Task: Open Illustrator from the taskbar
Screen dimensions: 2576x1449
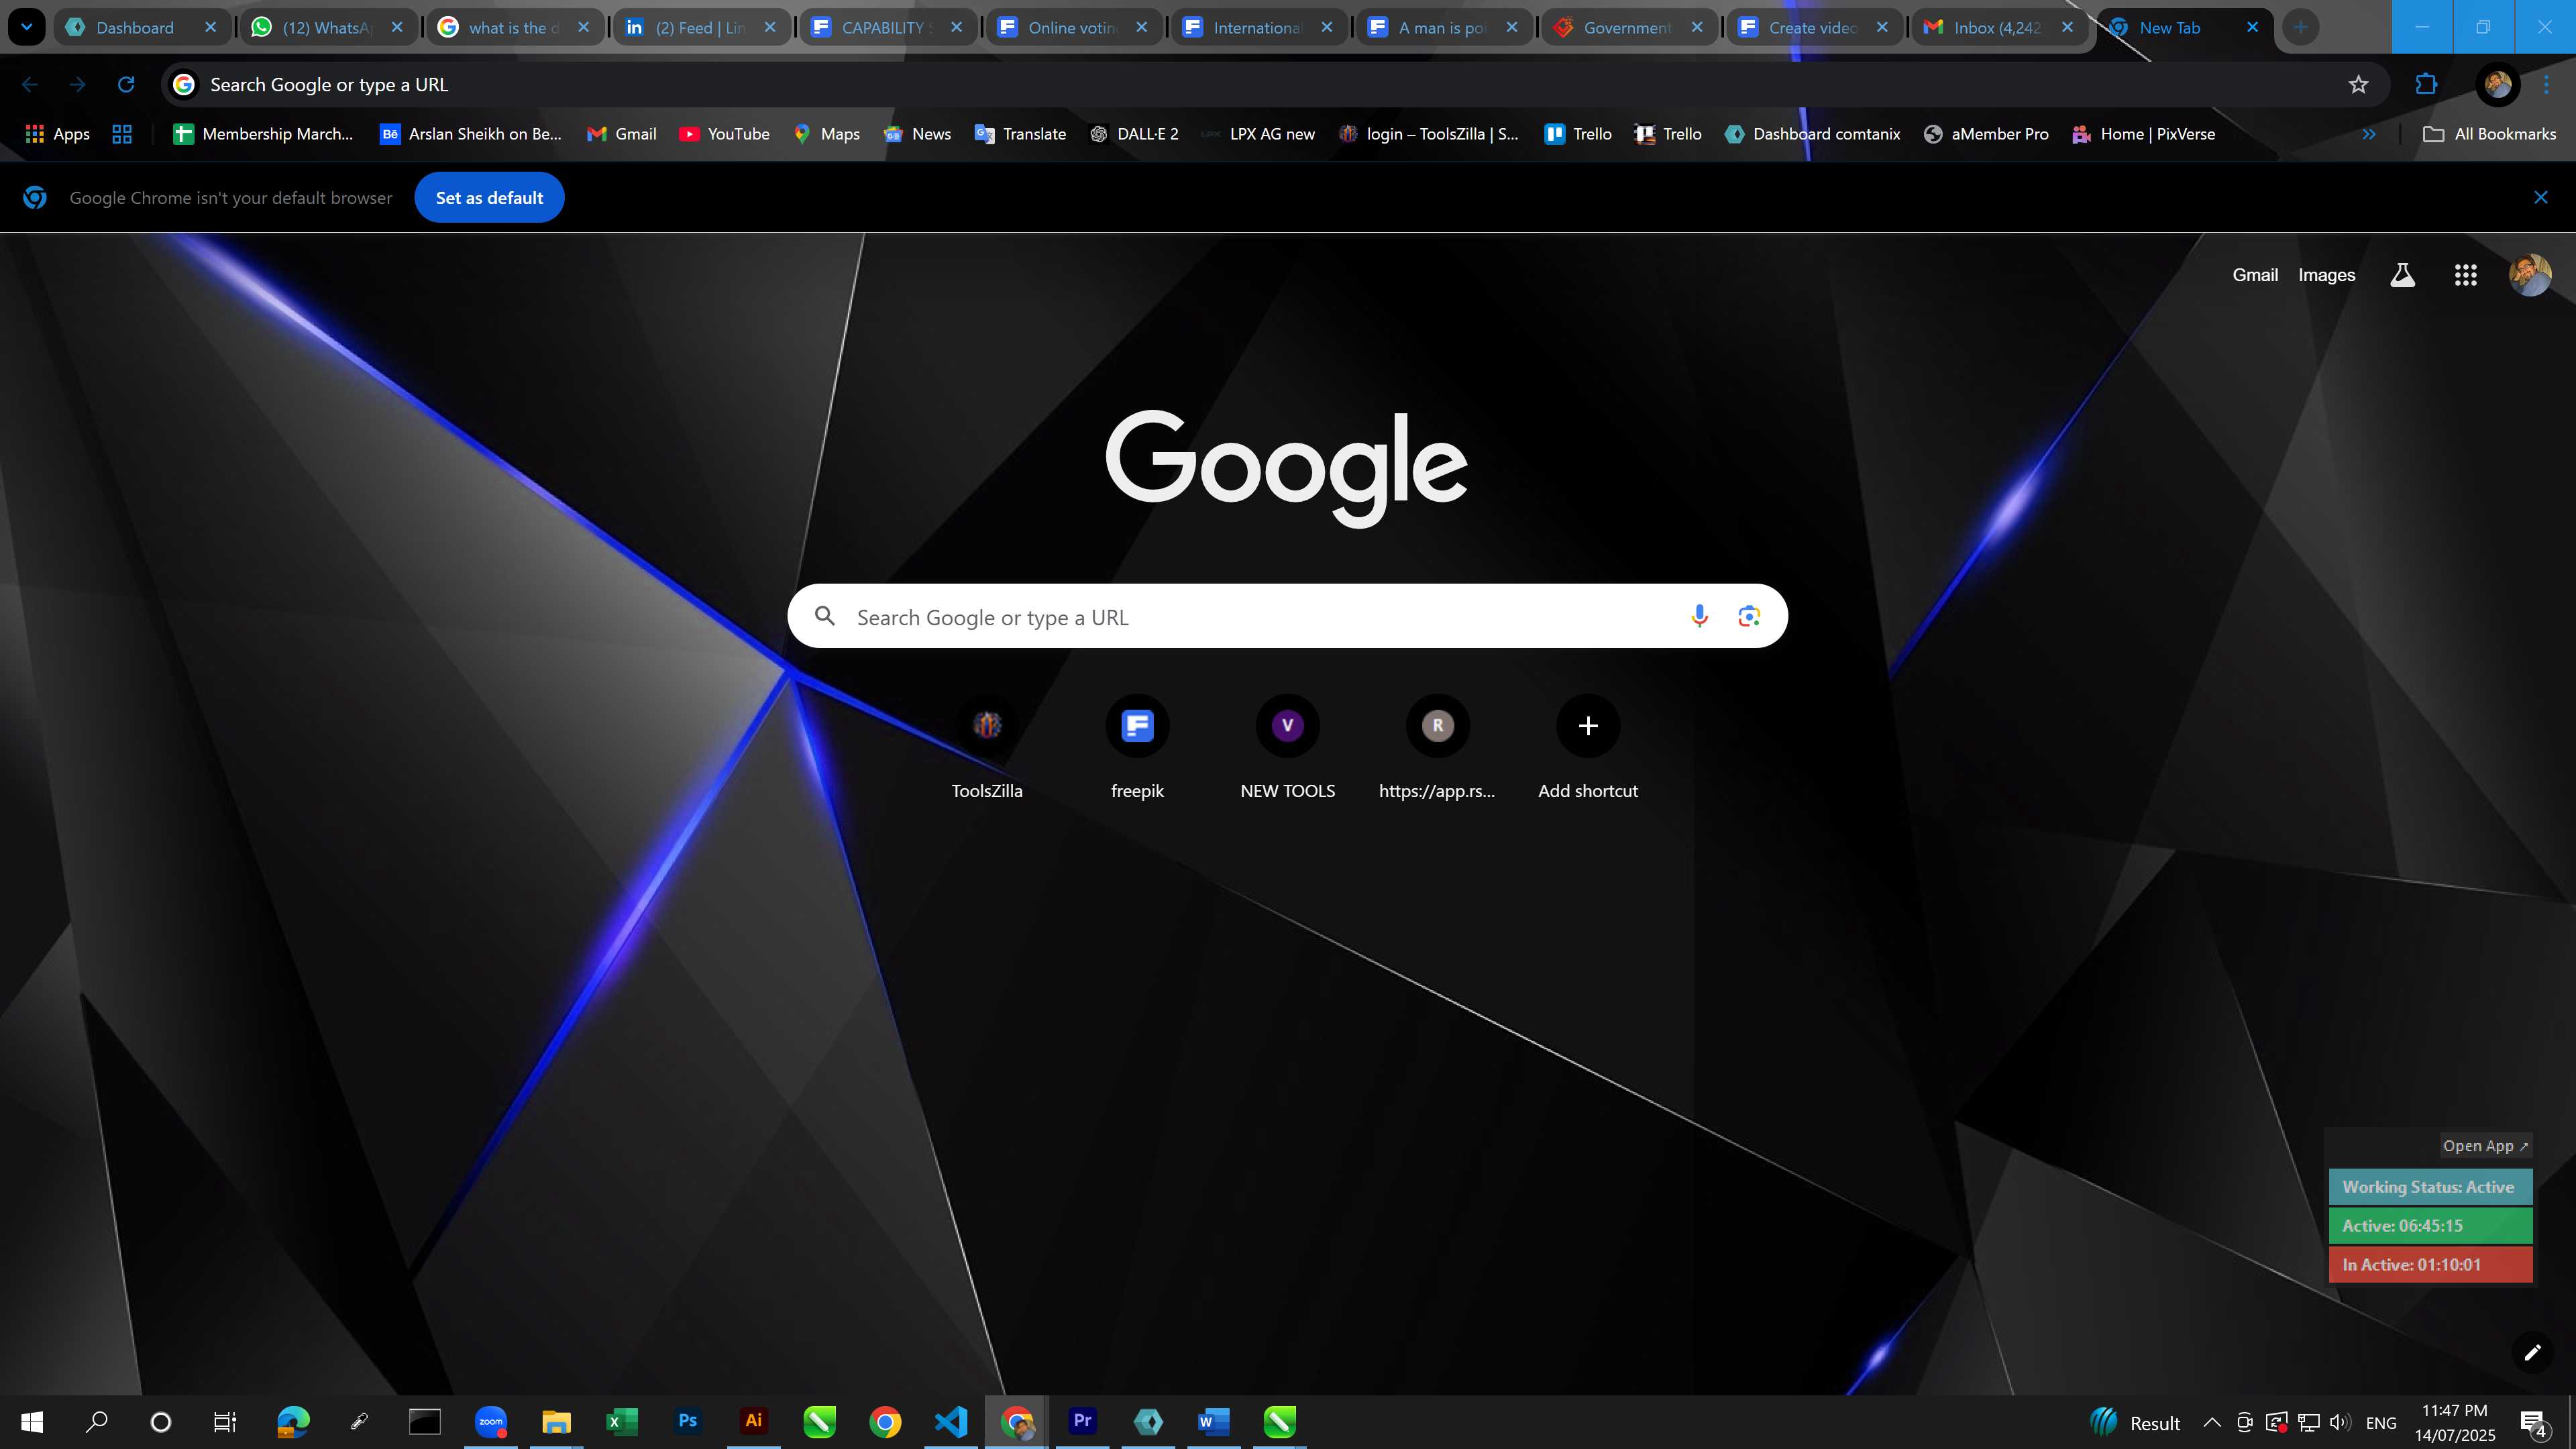Action: click(754, 1422)
